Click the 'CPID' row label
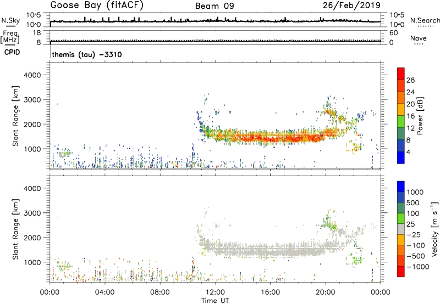 pyautogui.click(x=12, y=52)
